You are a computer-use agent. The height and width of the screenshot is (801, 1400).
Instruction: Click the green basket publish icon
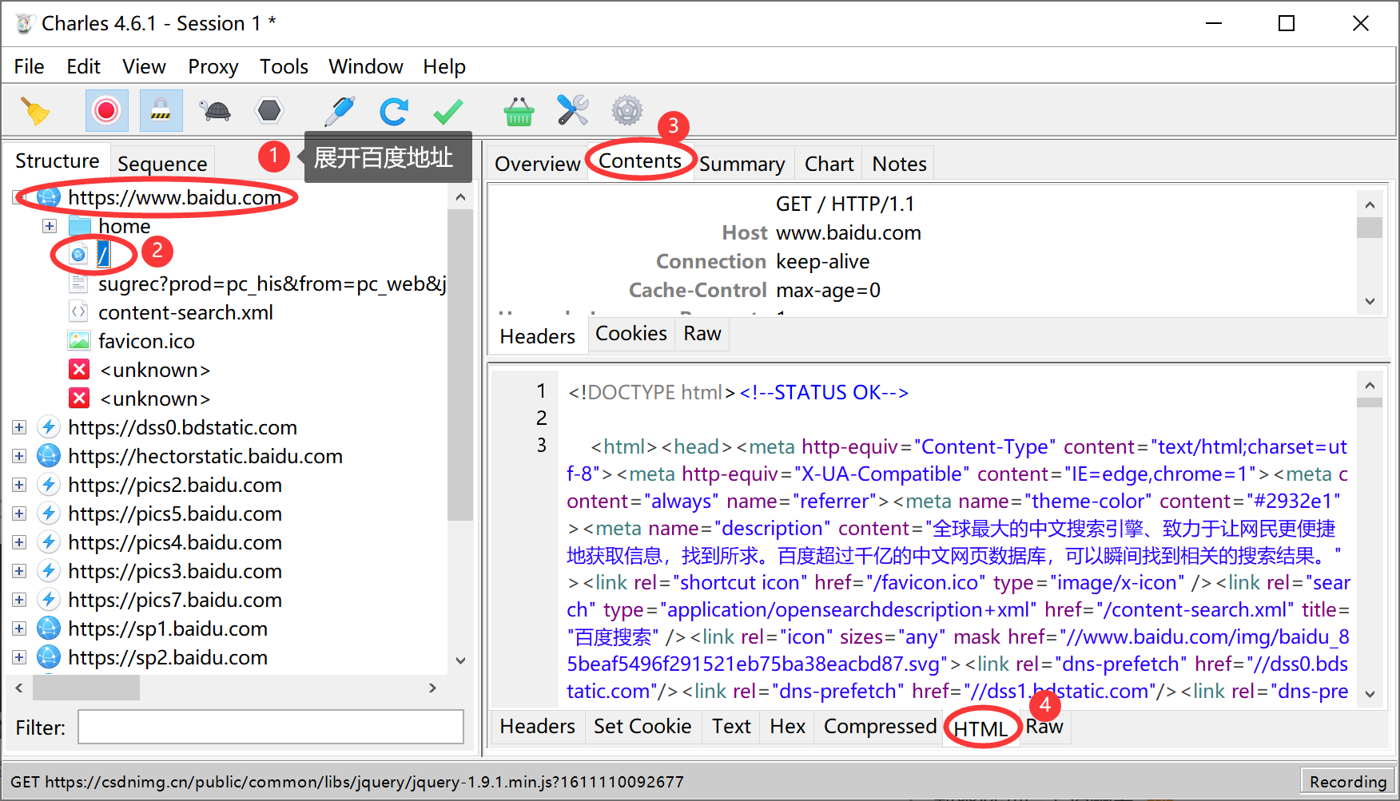[x=519, y=110]
